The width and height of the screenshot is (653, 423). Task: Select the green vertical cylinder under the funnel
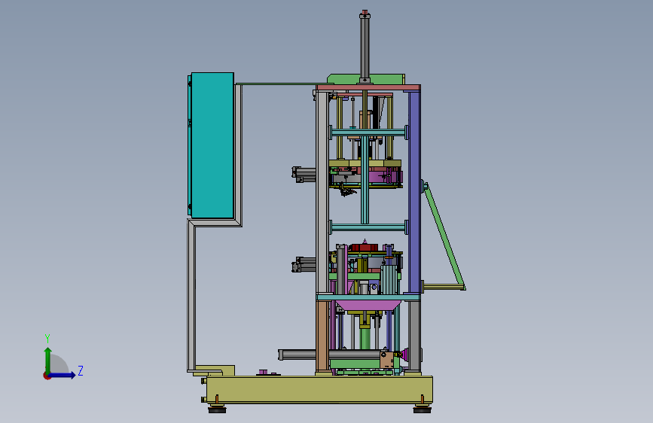(365, 338)
